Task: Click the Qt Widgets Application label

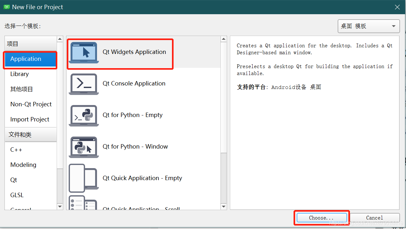Action: point(134,52)
